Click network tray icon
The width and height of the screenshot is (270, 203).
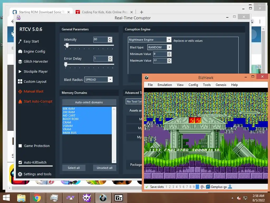pos(245,198)
